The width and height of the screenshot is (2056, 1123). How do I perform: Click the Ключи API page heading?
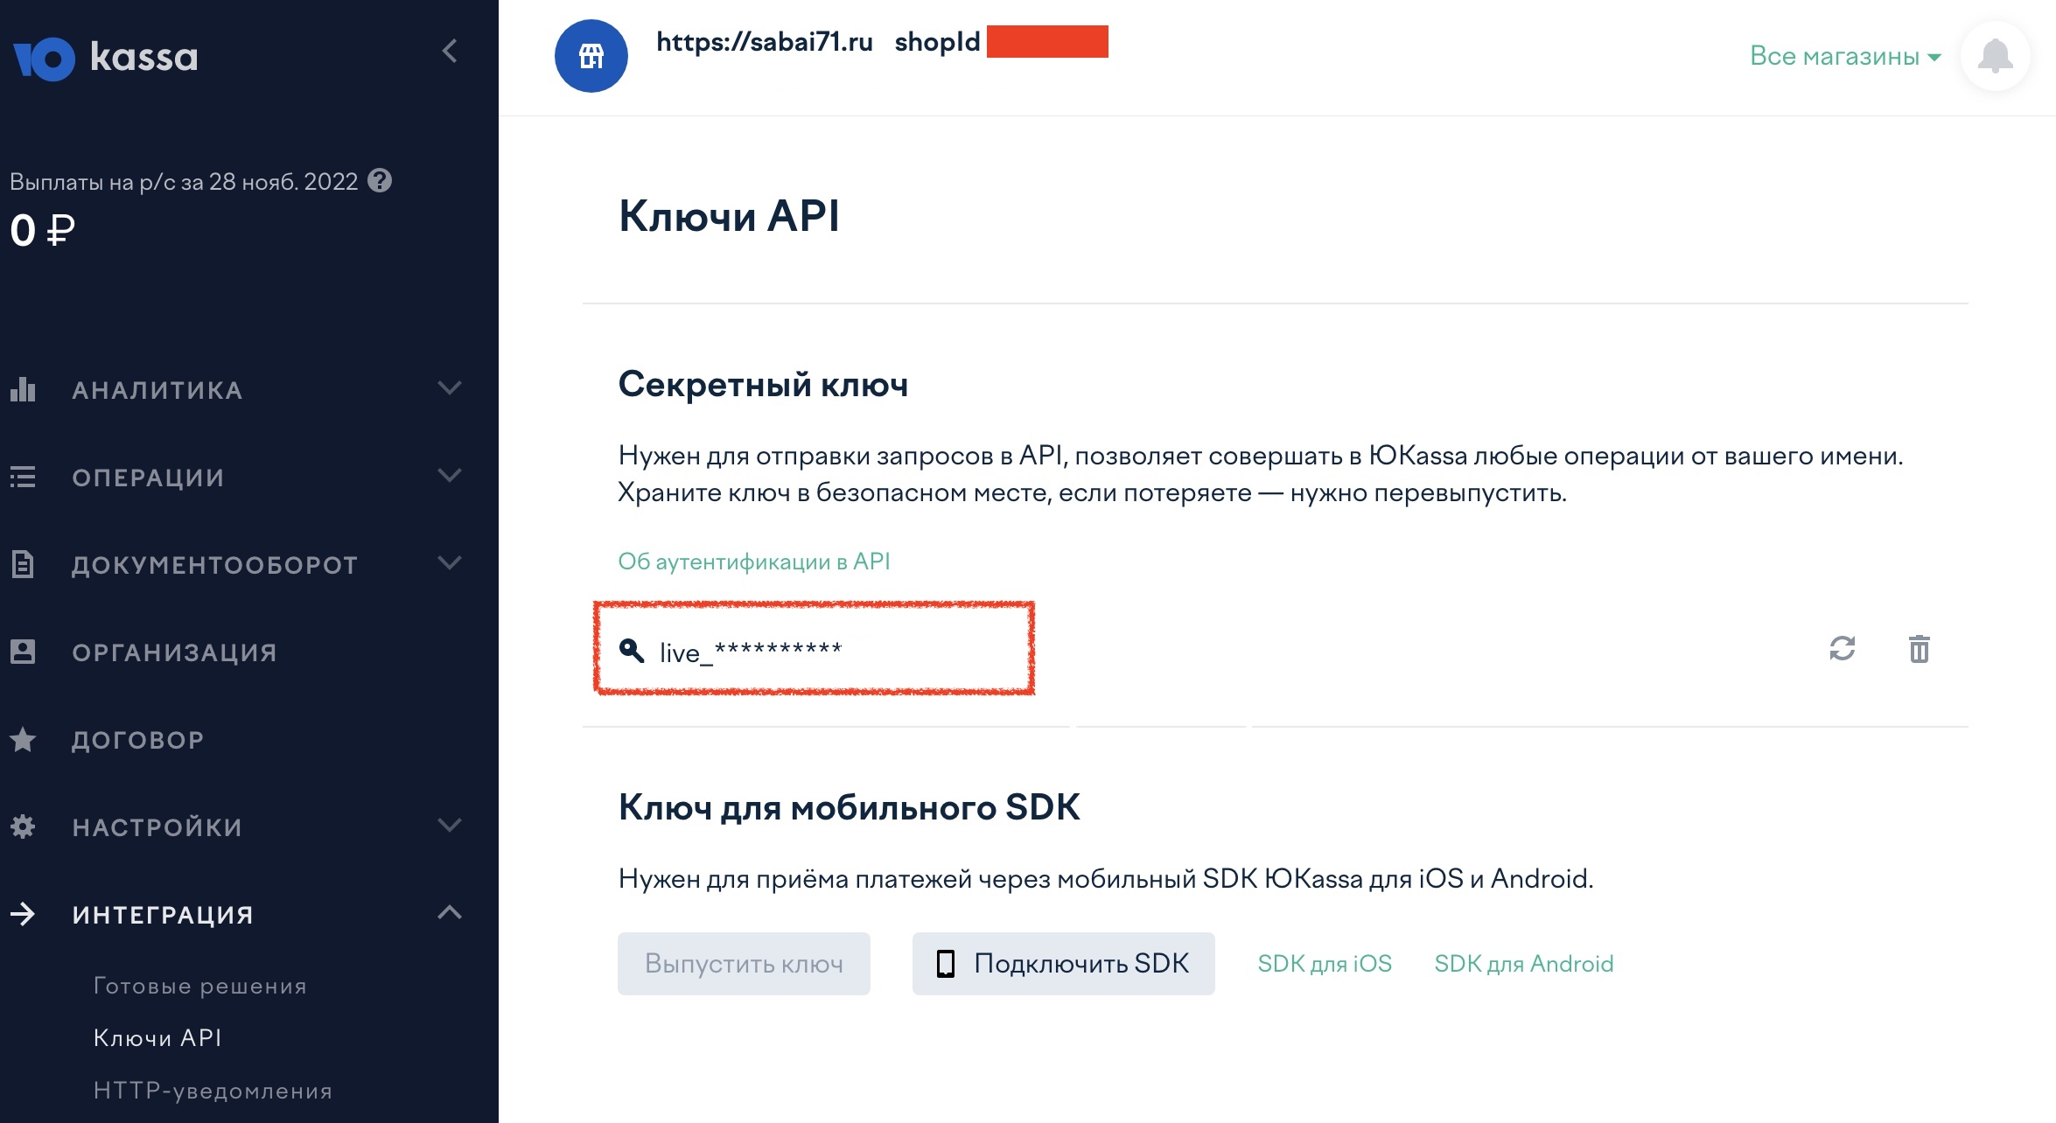point(729,216)
